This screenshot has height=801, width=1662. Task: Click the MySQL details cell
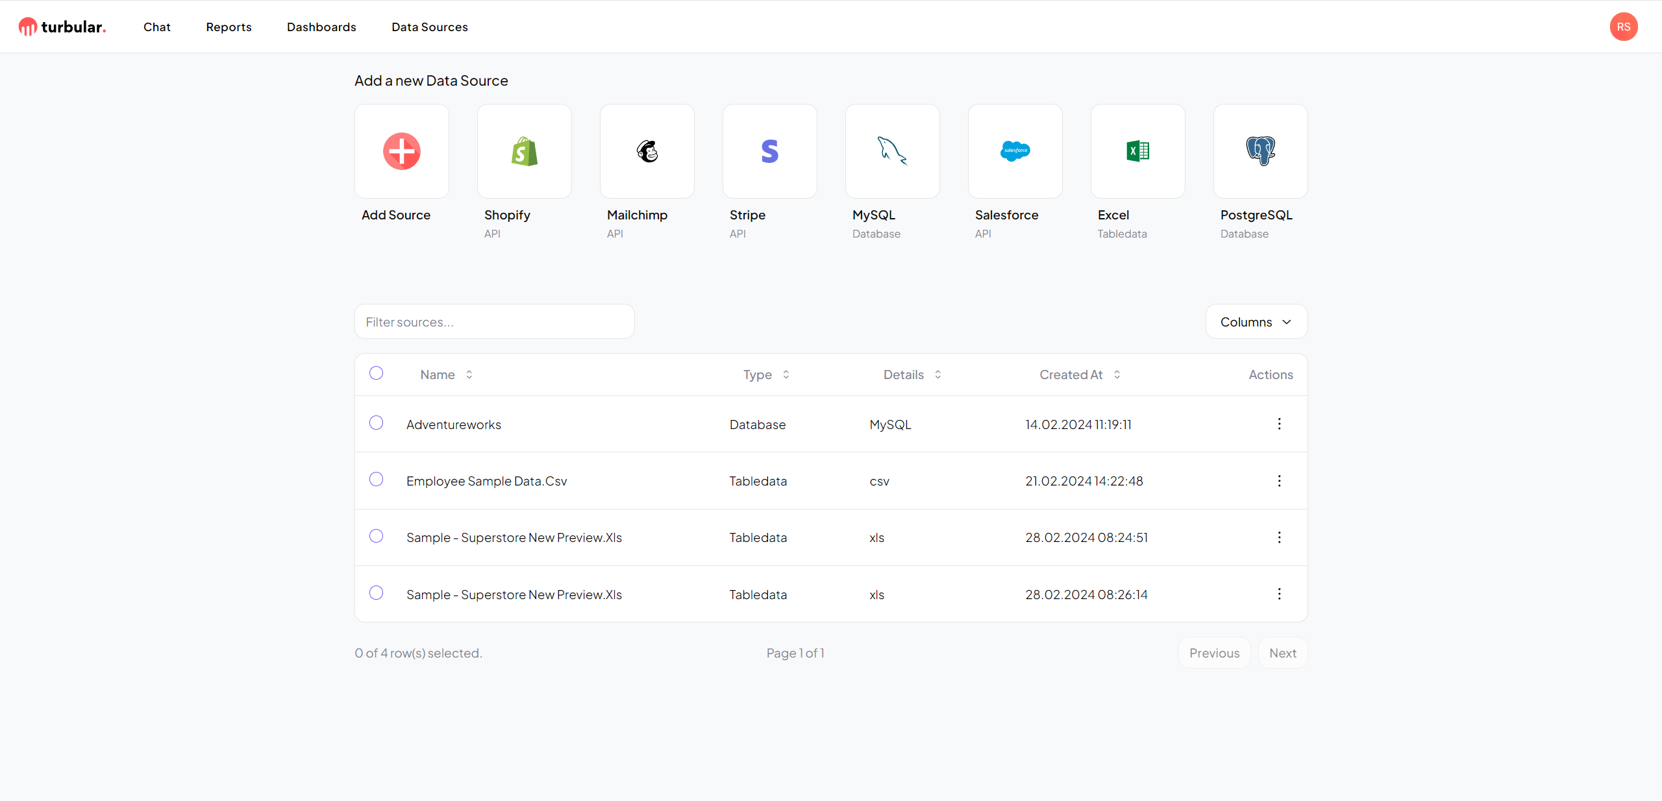click(891, 425)
